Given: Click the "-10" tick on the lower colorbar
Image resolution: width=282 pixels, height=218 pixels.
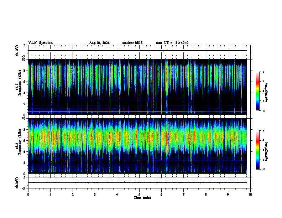Looking at the screenshot, I should [x=263, y=170].
